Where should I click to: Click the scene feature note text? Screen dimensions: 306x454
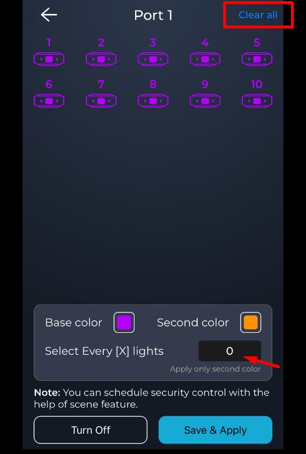click(x=152, y=398)
